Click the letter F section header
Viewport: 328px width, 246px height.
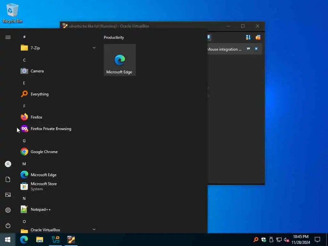point(24,106)
